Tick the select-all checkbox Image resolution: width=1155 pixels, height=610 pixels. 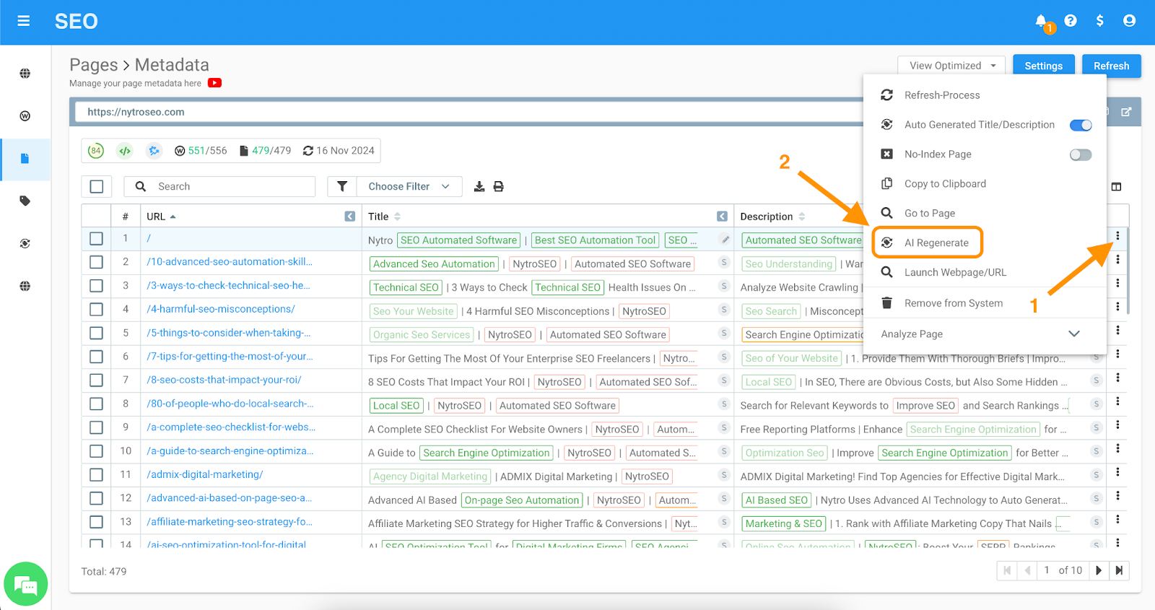pyautogui.click(x=97, y=186)
